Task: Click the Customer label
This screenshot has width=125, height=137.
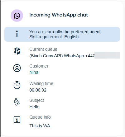Action: (x=39, y=66)
